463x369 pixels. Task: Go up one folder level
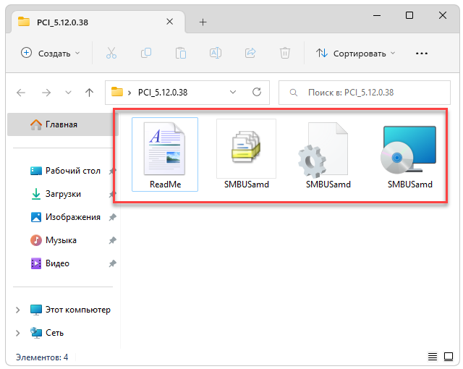coord(89,93)
